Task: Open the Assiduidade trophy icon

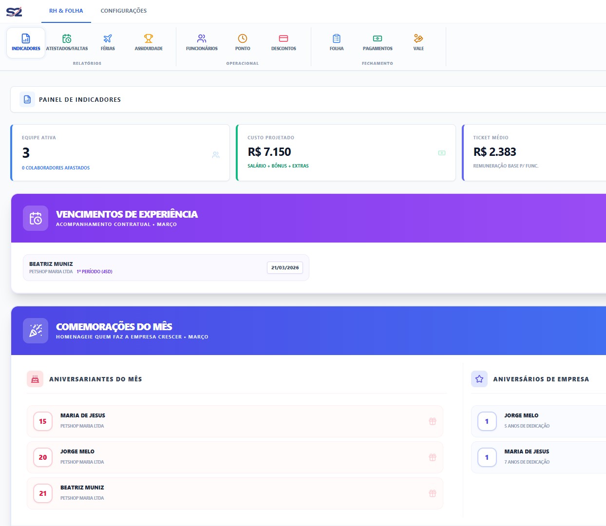Action: [x=149, y=38]
